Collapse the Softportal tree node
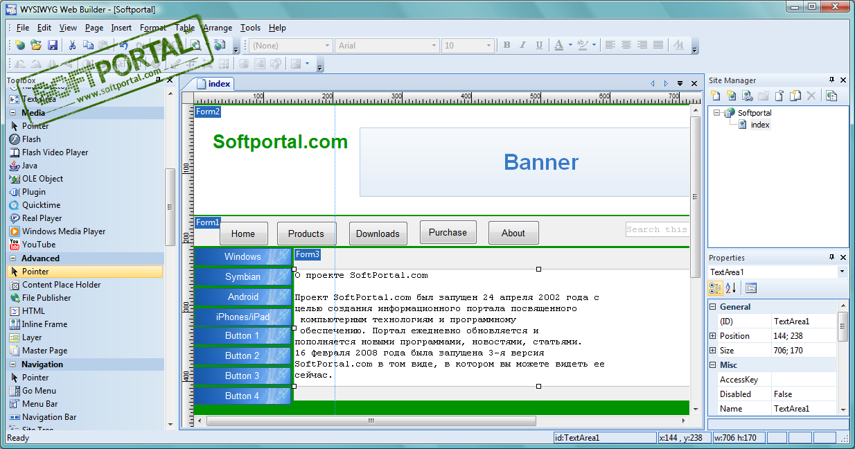The height and width of the screenshot is (449, 855). point(717,113)
